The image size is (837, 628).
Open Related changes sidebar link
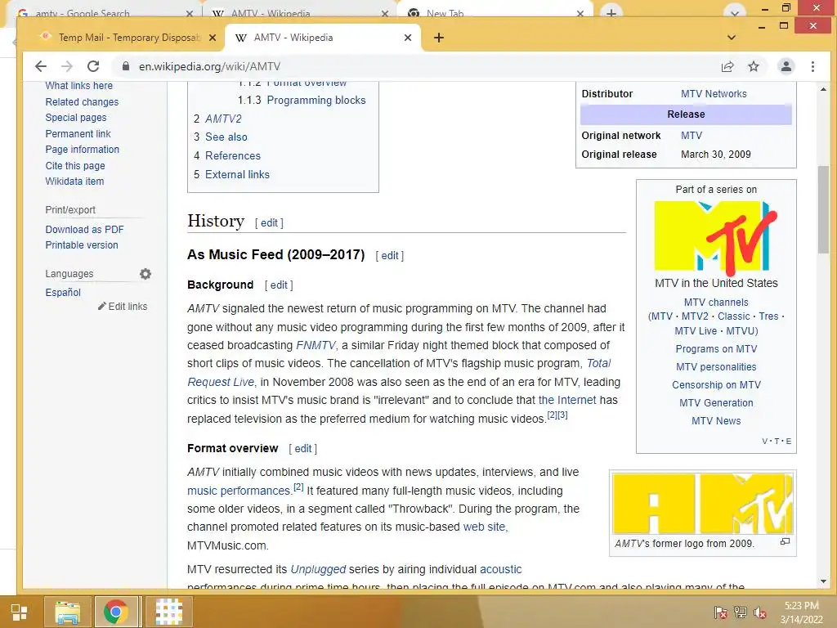82,101
